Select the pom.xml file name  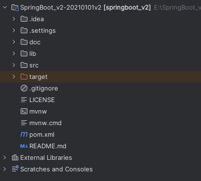click(42, 135)
